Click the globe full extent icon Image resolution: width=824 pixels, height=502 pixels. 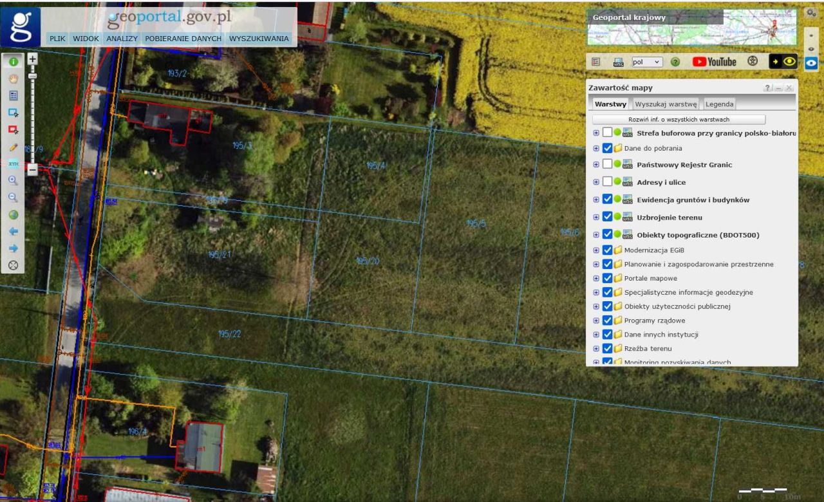coord(13,215)
